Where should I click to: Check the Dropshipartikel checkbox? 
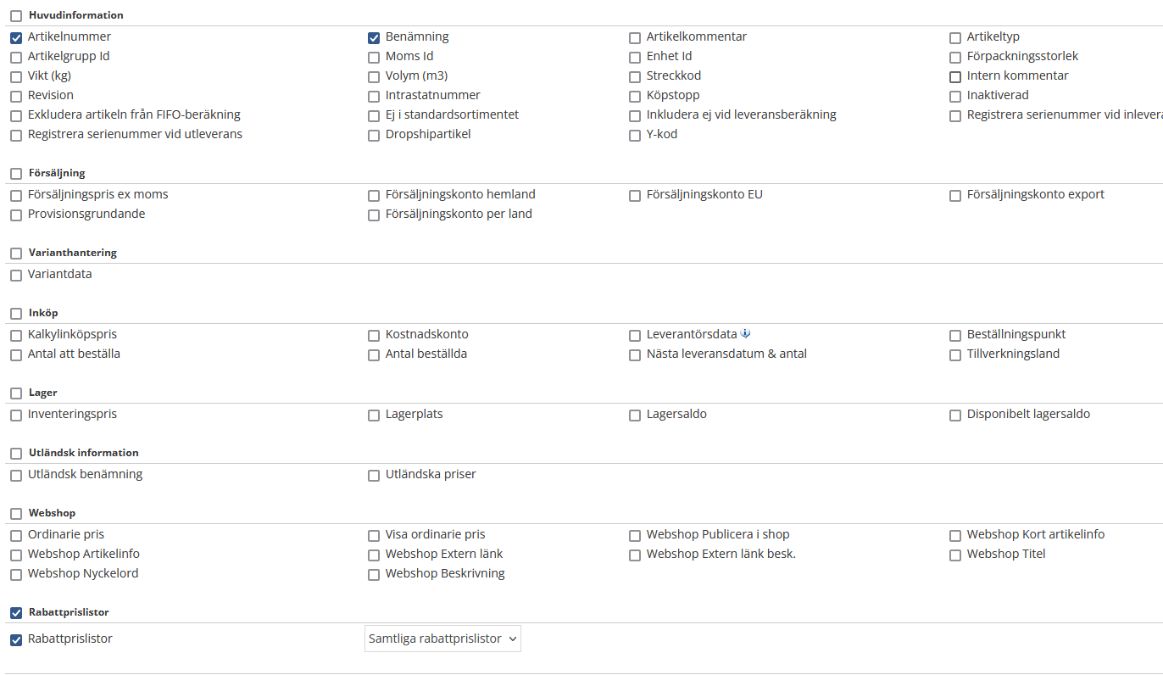(x=374, y=136)
